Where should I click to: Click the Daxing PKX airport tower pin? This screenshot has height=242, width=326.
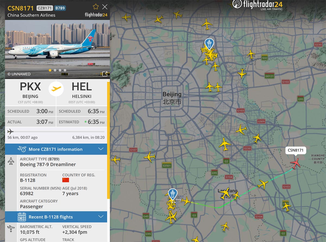point(173,194)
